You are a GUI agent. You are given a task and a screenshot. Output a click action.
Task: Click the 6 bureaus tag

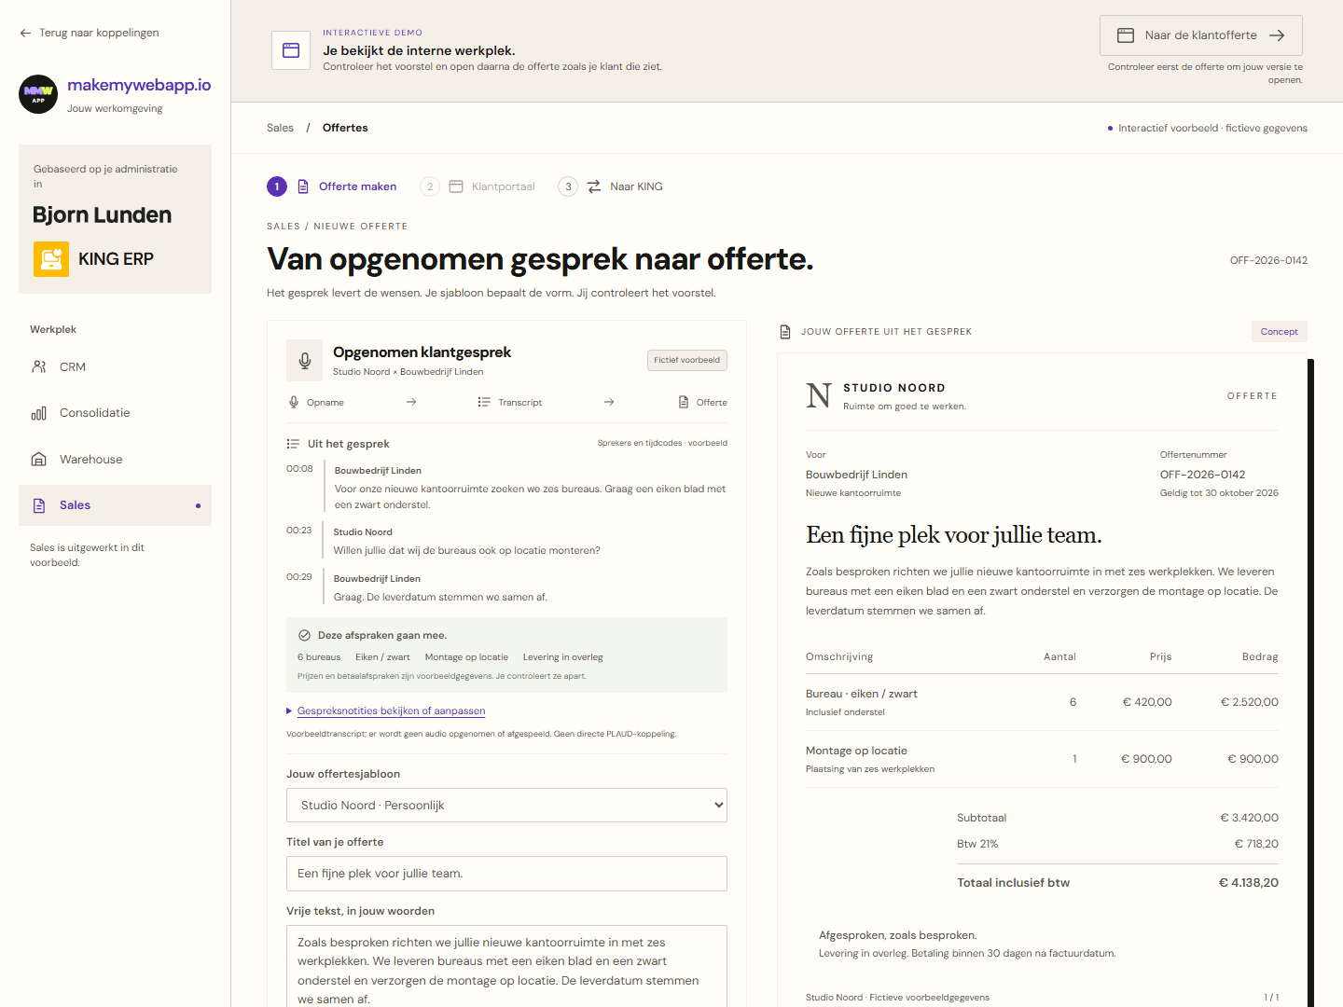click(x=319, y=657)
